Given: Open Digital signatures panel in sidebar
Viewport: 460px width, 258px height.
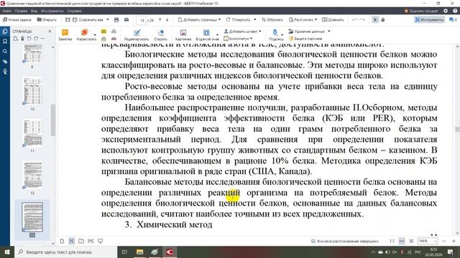Looking at the screenshot, I should coord(5,72).
